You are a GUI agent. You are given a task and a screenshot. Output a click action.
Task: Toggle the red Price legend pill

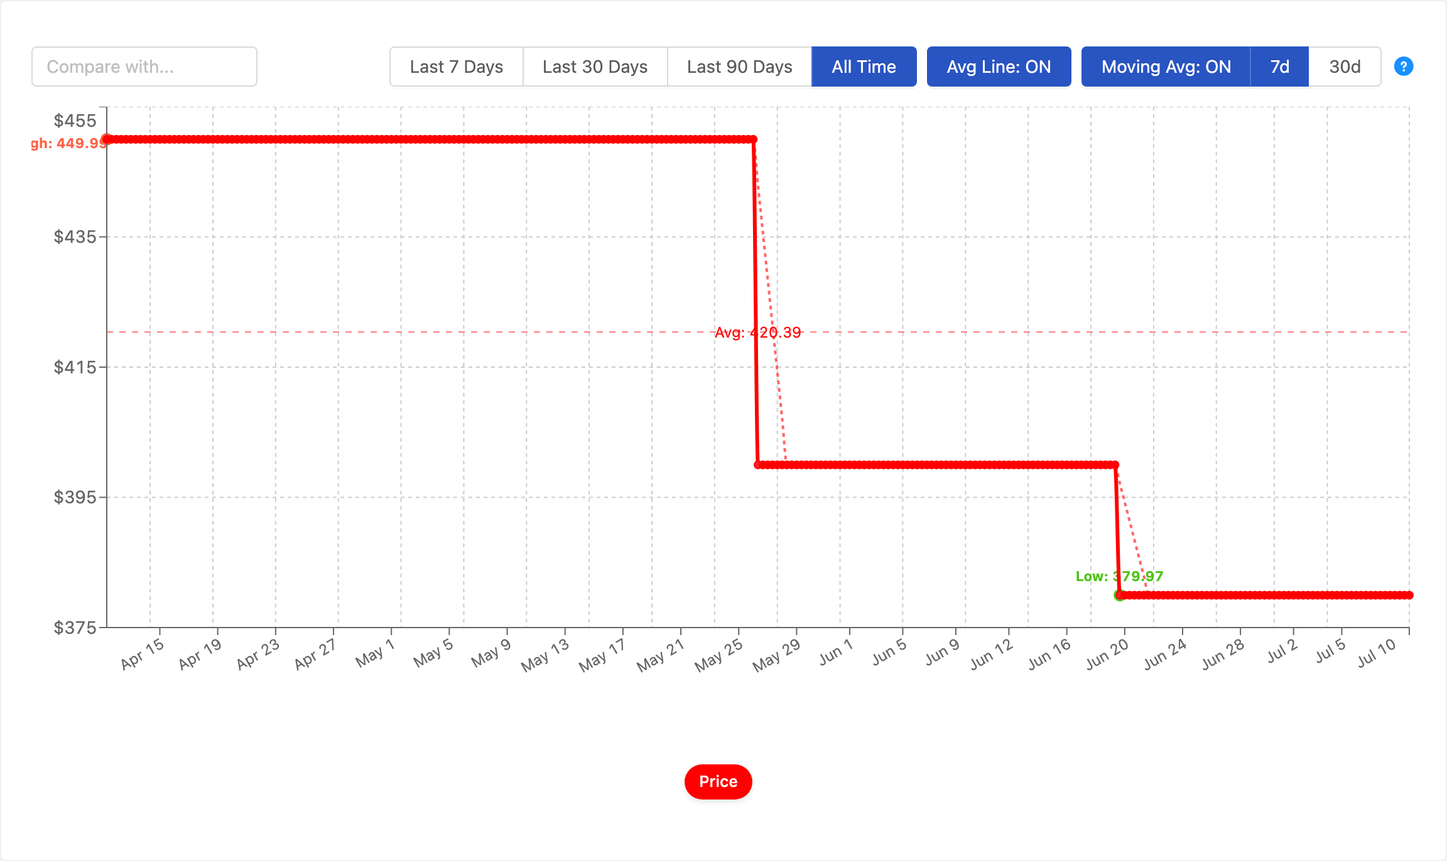coord(718,782)
